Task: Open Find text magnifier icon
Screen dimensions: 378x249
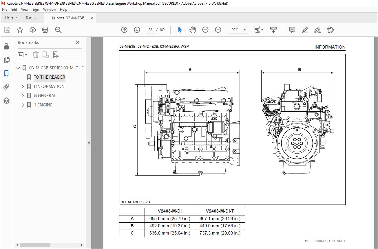Action: pos(58,30)
